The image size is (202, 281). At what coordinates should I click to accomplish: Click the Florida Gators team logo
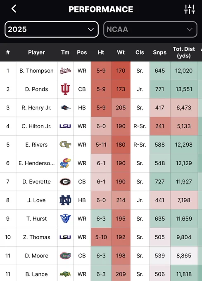tap(65, 255)
